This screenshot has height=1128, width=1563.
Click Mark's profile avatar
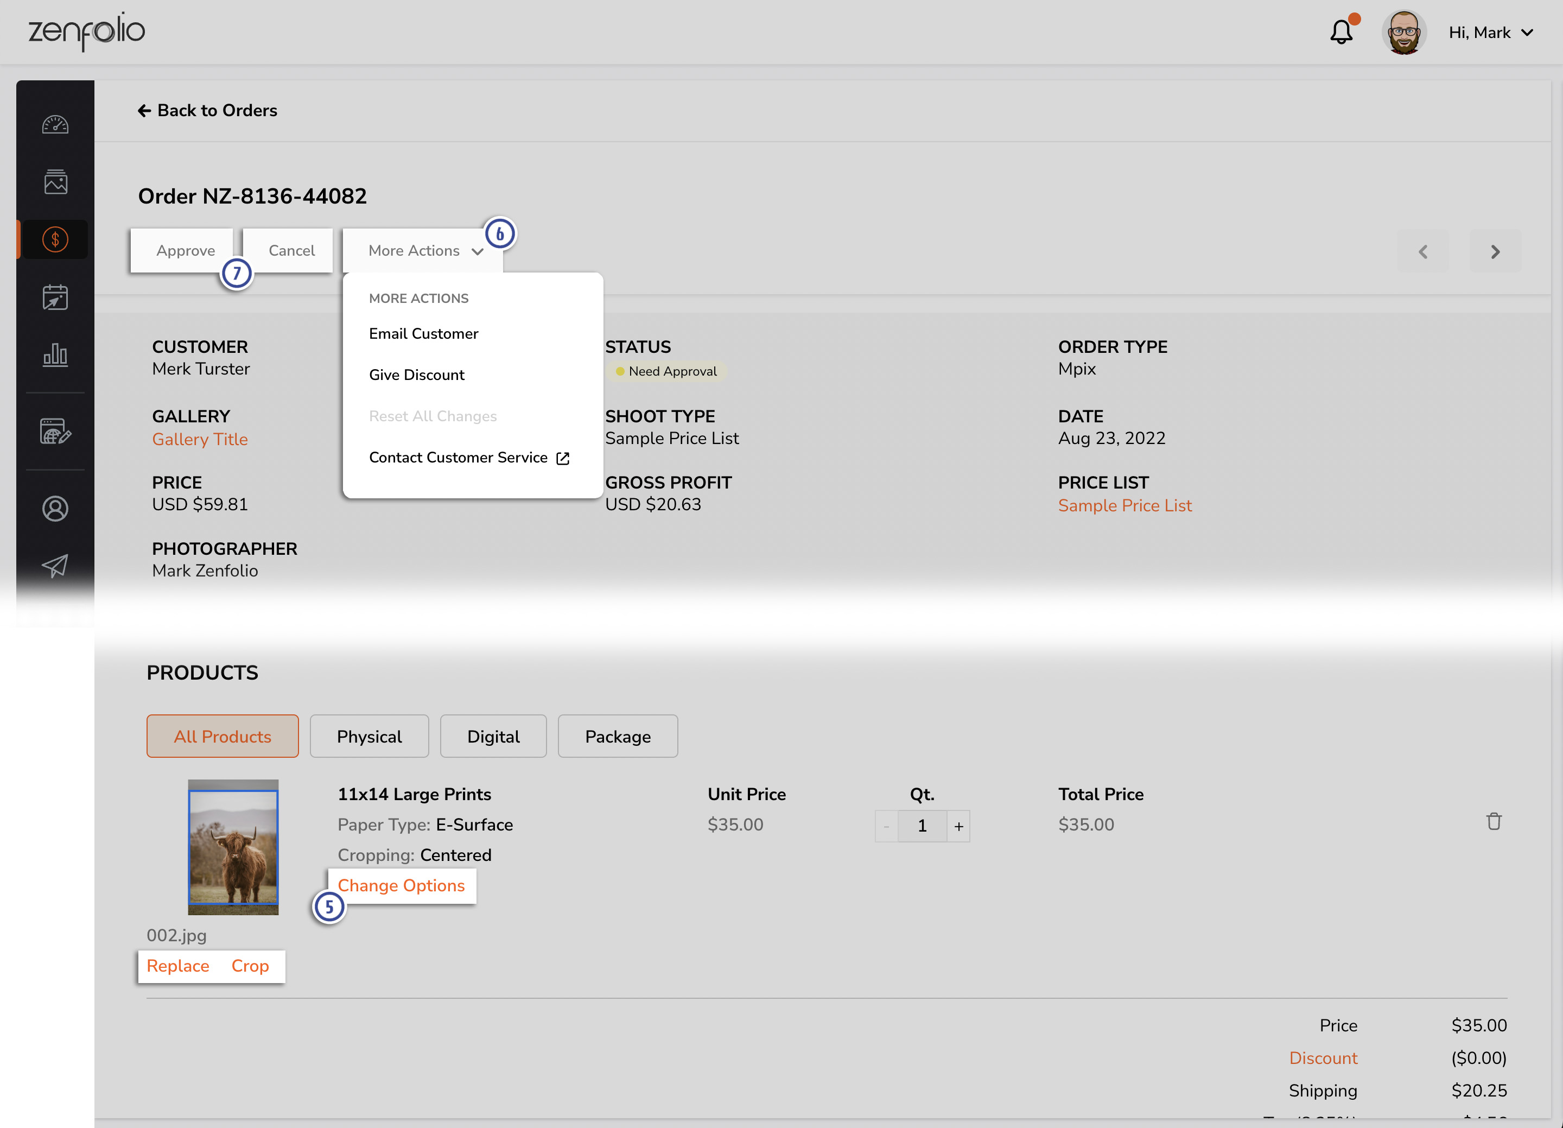(1404, 33)
